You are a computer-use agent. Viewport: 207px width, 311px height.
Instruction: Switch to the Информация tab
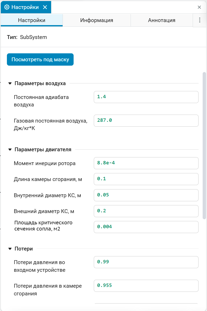[x=97, y=20]
